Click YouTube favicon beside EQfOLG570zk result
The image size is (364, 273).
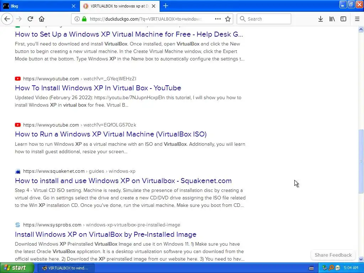pyautogui.click(x=18, y=125)
